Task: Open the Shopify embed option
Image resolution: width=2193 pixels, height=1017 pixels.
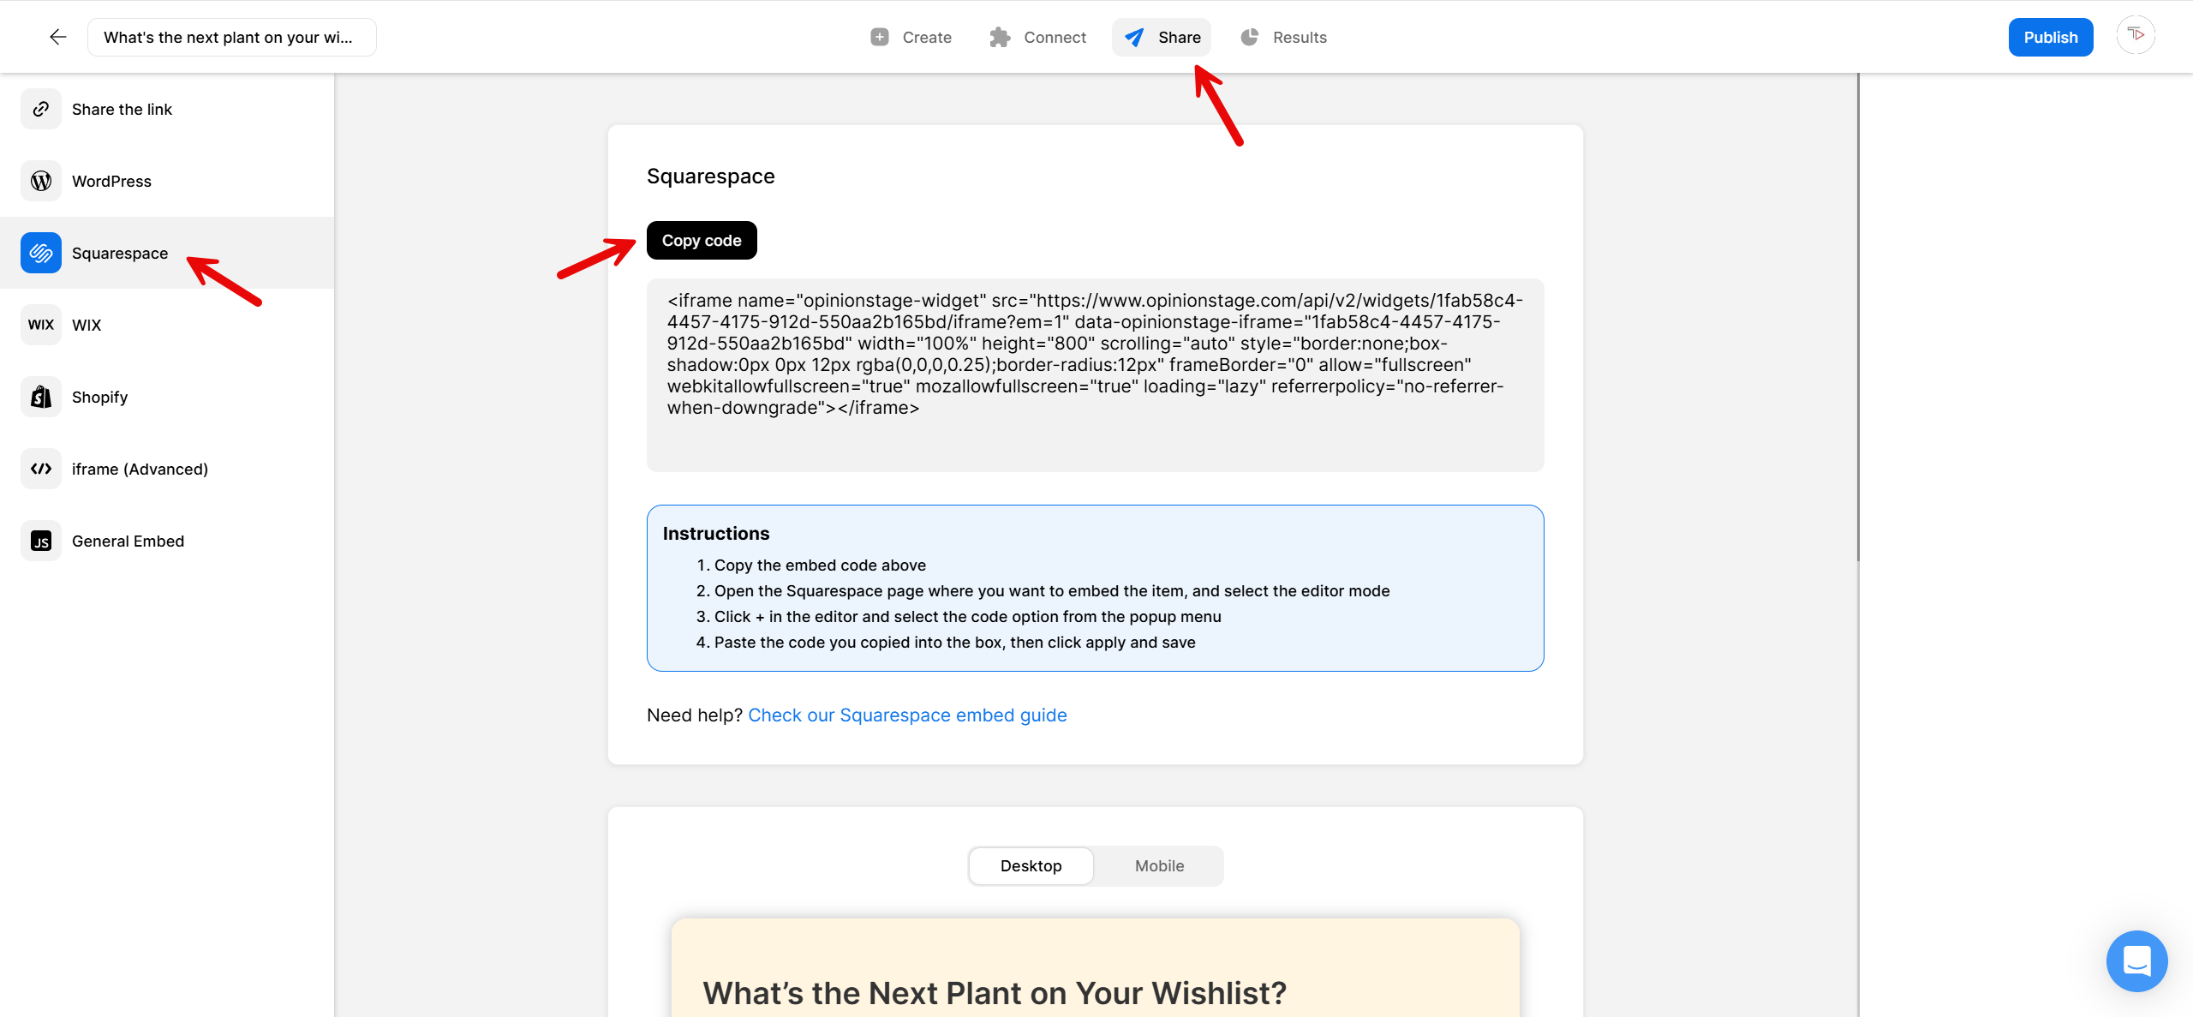Action: coord(99,397)
